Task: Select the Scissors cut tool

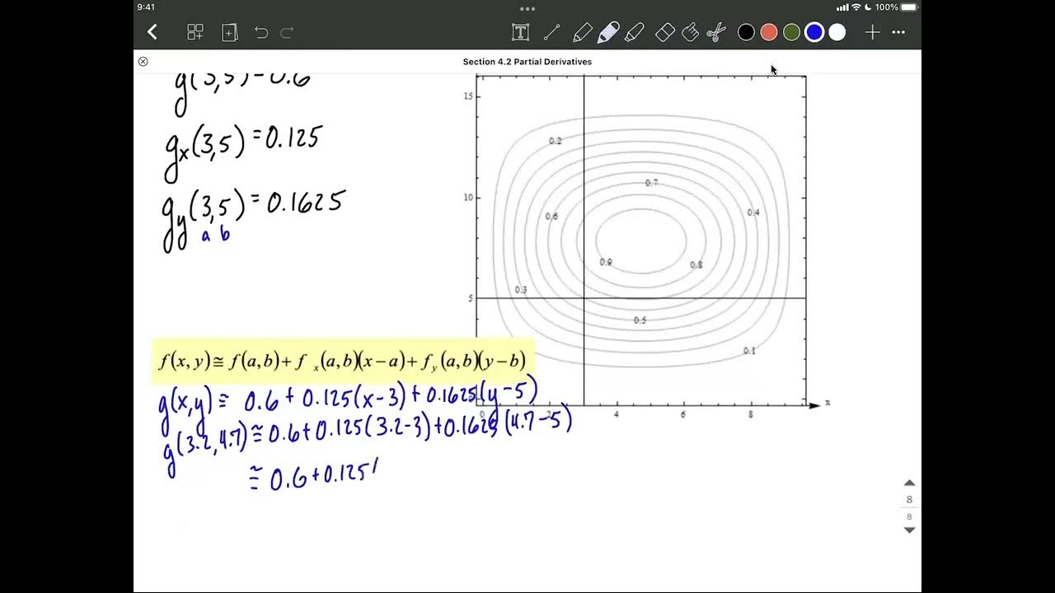Action: tap(716, 32)
